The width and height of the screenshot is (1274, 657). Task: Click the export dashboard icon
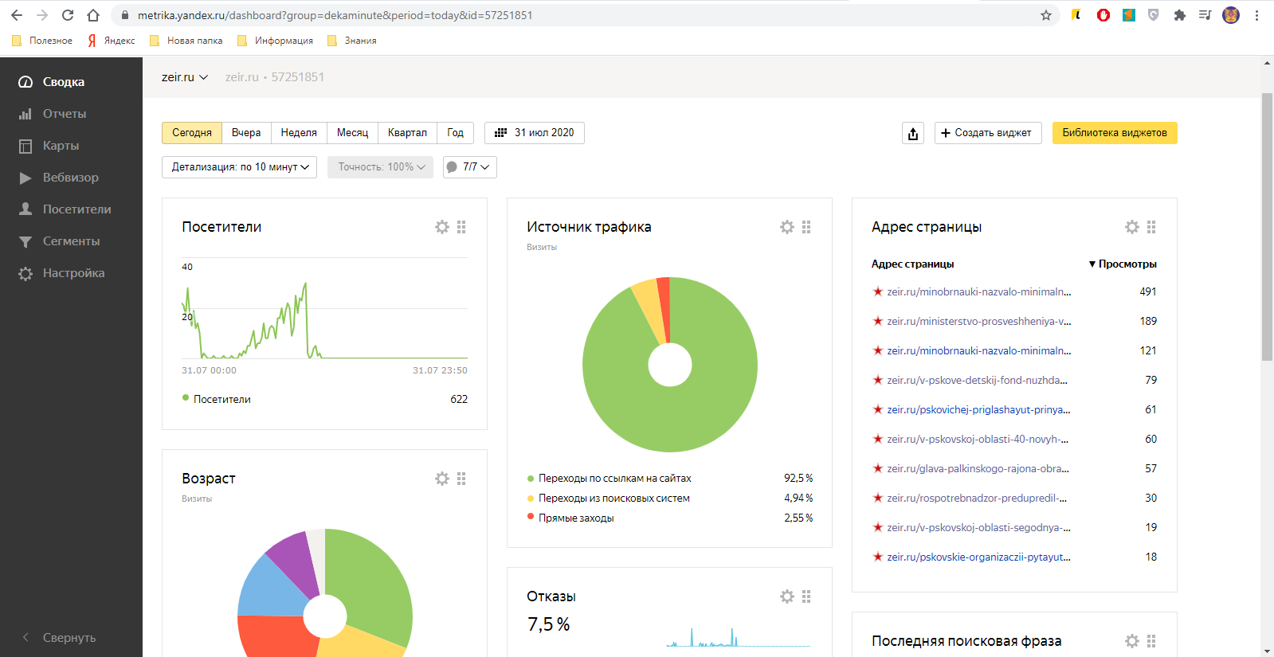pyautogui.click(x=913, y=133)
